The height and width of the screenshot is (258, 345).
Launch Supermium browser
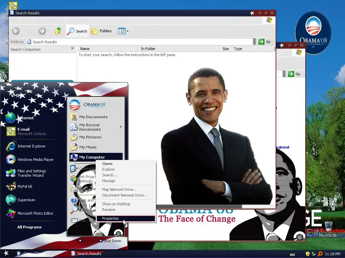26,200
